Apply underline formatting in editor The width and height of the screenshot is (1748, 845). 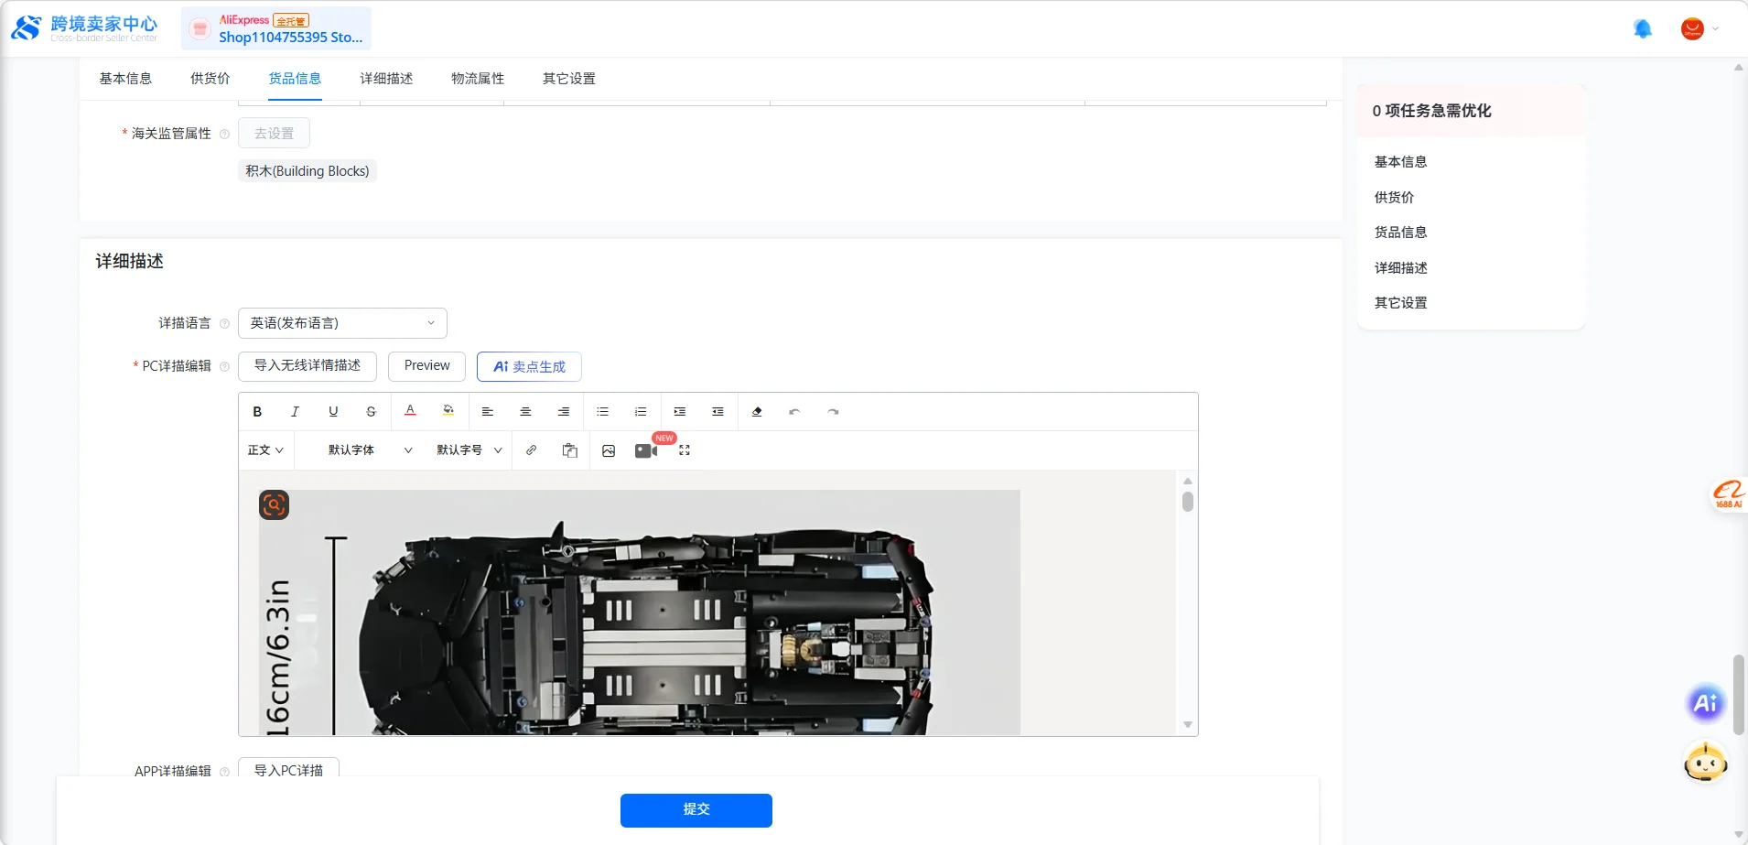click(x=333, y=412)
